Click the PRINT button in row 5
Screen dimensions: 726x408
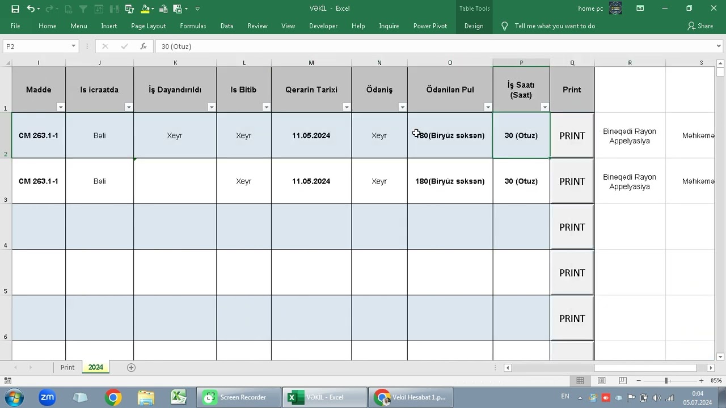click(572, 273)
